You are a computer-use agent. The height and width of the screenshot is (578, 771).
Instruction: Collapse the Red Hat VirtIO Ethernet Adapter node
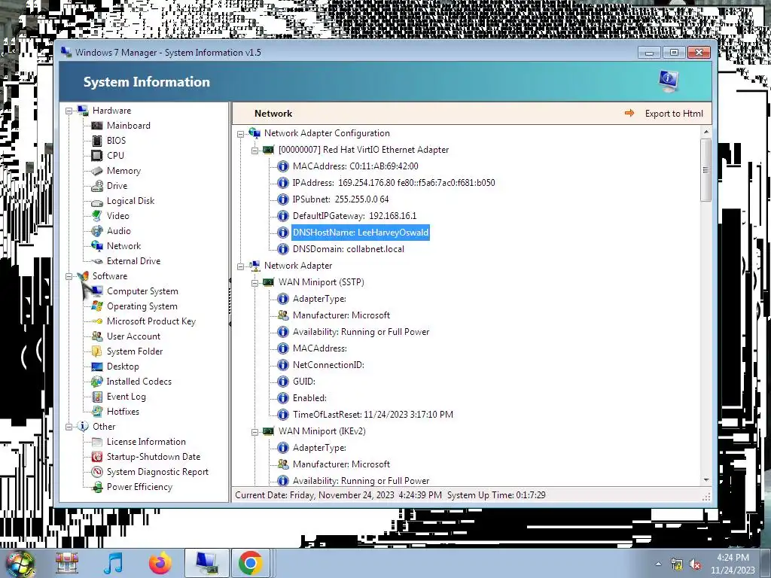point(254,151)
